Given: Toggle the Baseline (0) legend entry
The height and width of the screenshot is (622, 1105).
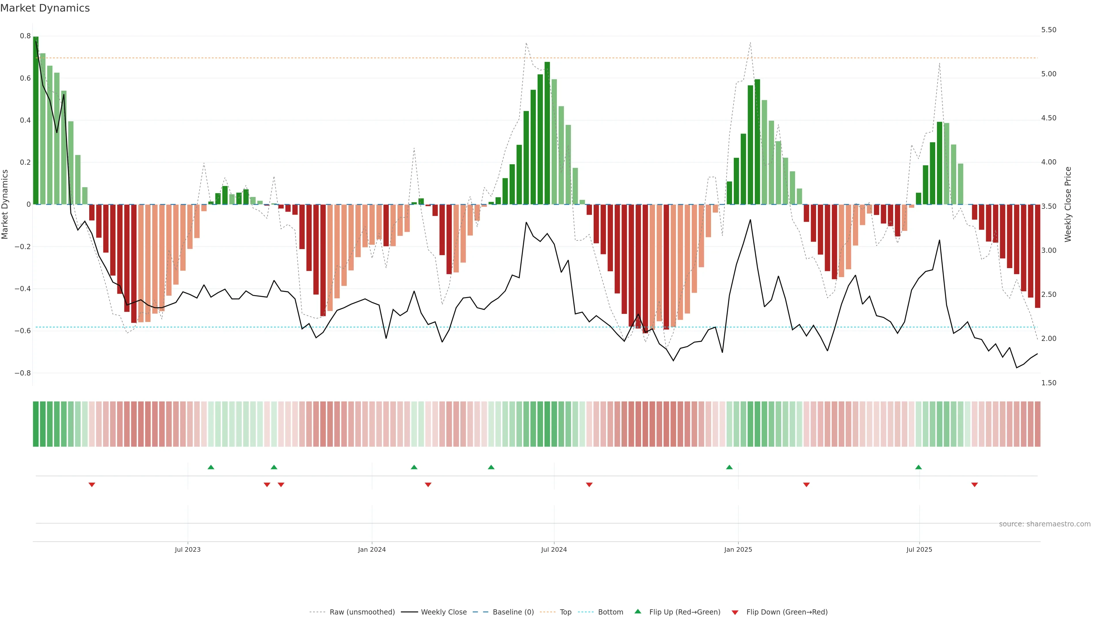Looking at the screenshot, I should 513,612.
